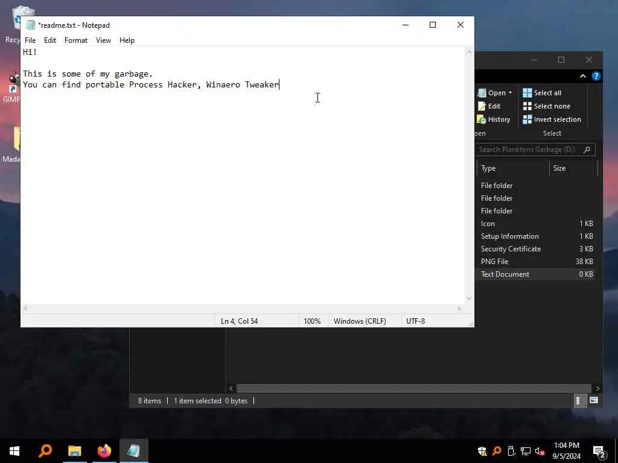618x463 pixels.
Task: Open File Explorer from the taskbar
Action: 74,451
